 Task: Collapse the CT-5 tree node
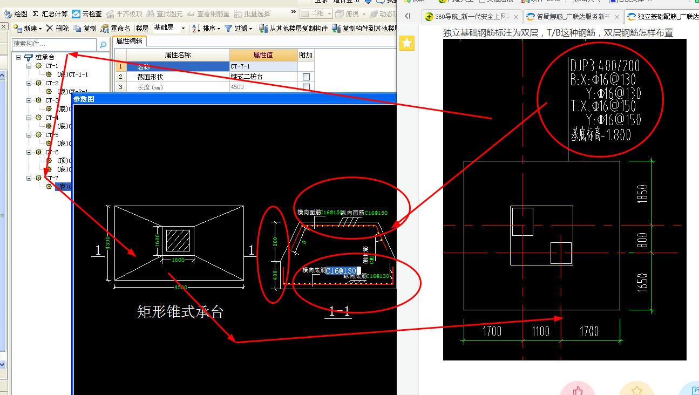[29, 135]
